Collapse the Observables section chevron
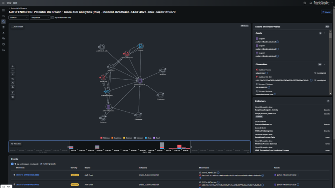The width and height of the screenshot is (335, 188). click(324, 64)
